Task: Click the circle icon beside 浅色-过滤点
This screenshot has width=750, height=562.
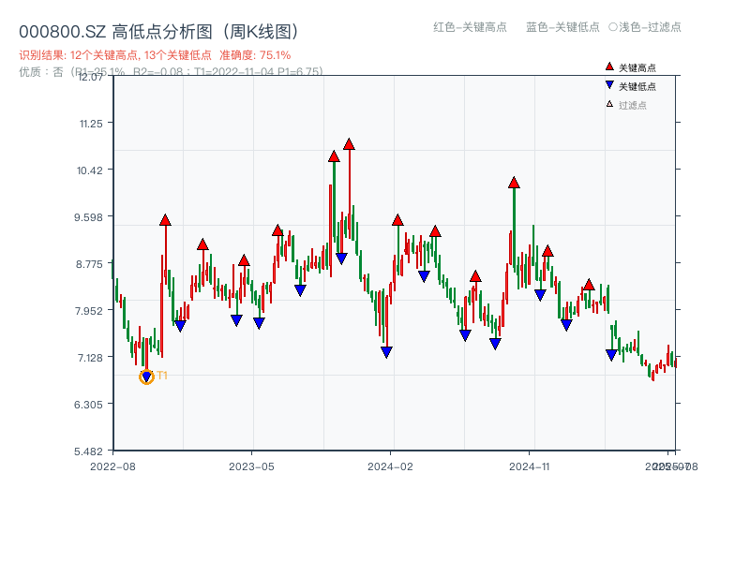Action: (x=613, y=27)
